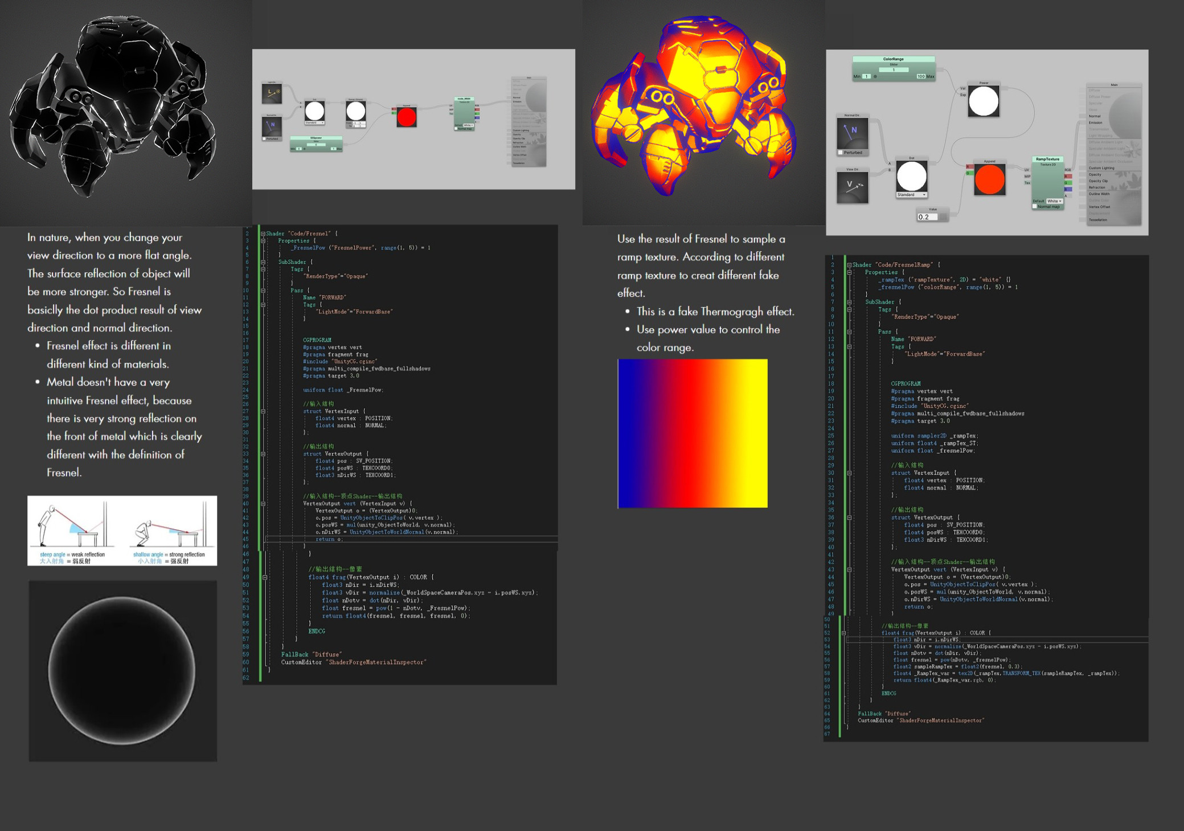1184x831 pixels.
Task: Check Perturbed on the left graph's Normal Dir node
Action: (264, 138)
